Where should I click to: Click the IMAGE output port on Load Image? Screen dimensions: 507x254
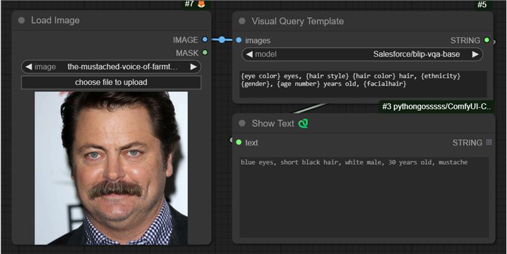(x=204, y=40)
